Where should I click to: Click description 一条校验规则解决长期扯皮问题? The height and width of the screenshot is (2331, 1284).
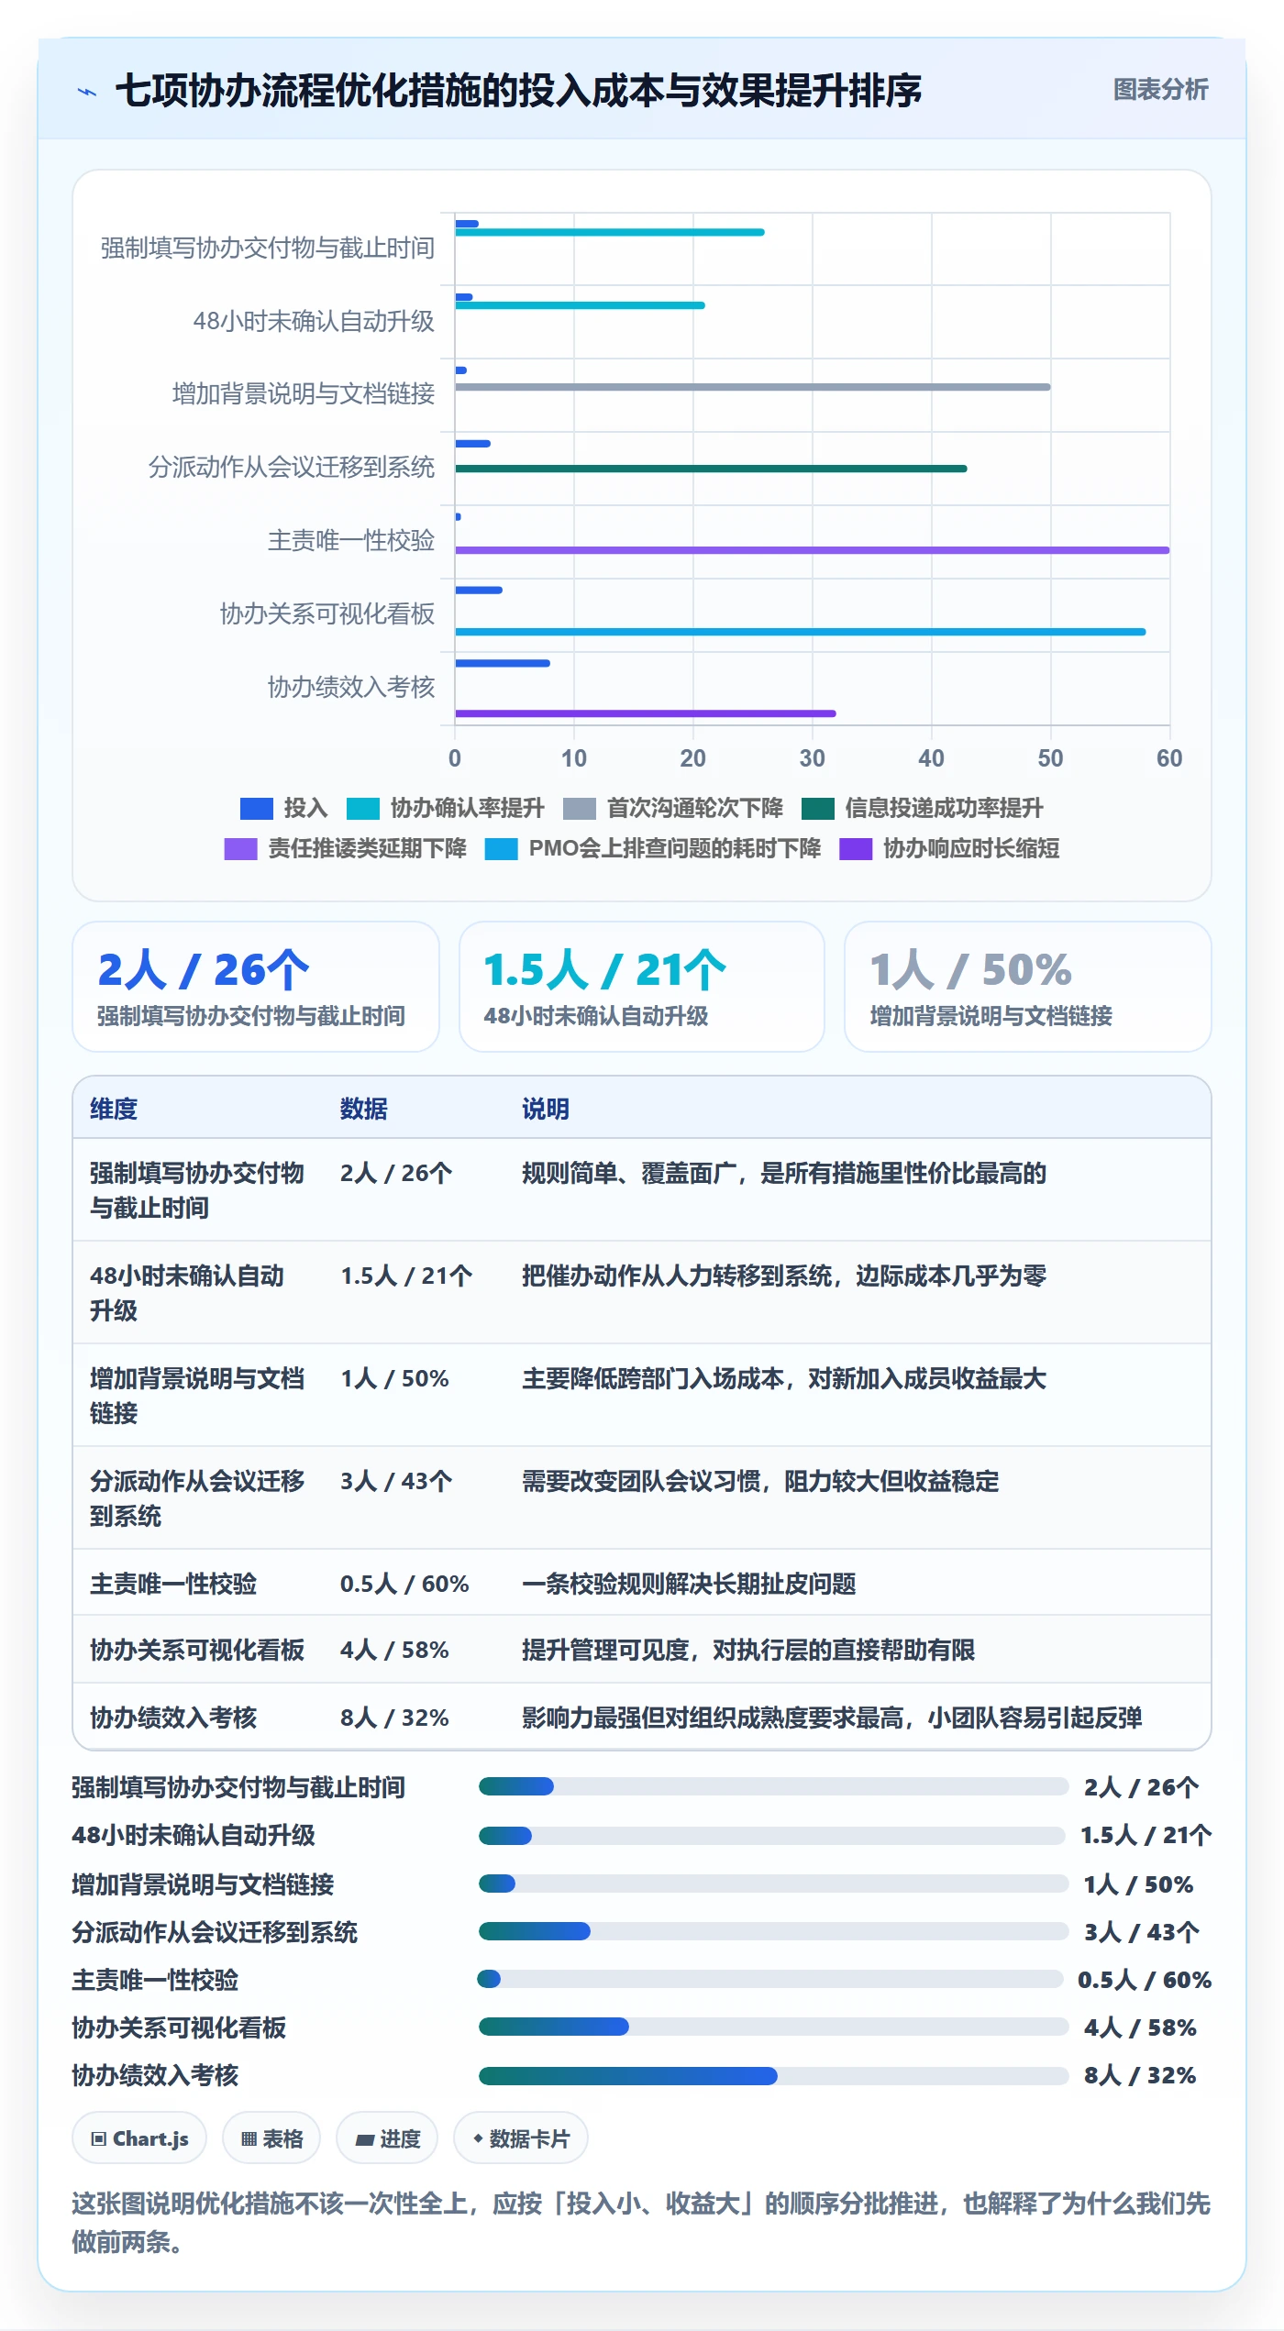tap(689, 1584)
